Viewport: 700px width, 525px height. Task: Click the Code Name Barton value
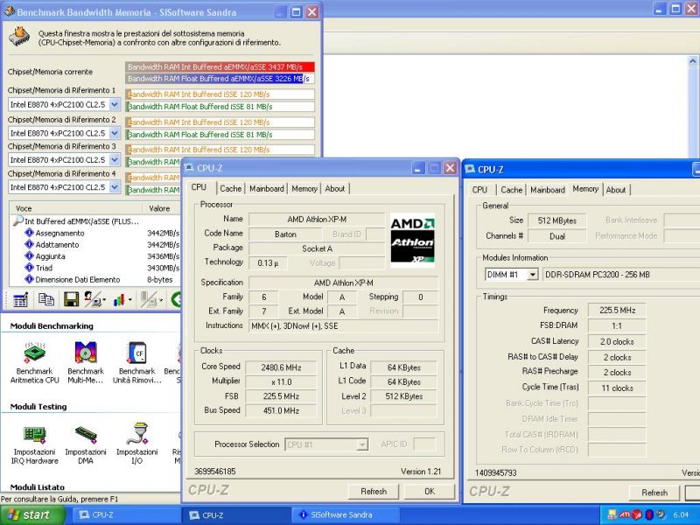coord(285,234)
